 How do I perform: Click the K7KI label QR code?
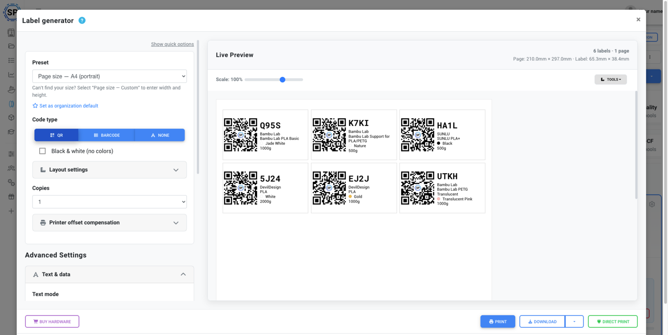pos(329,135)
